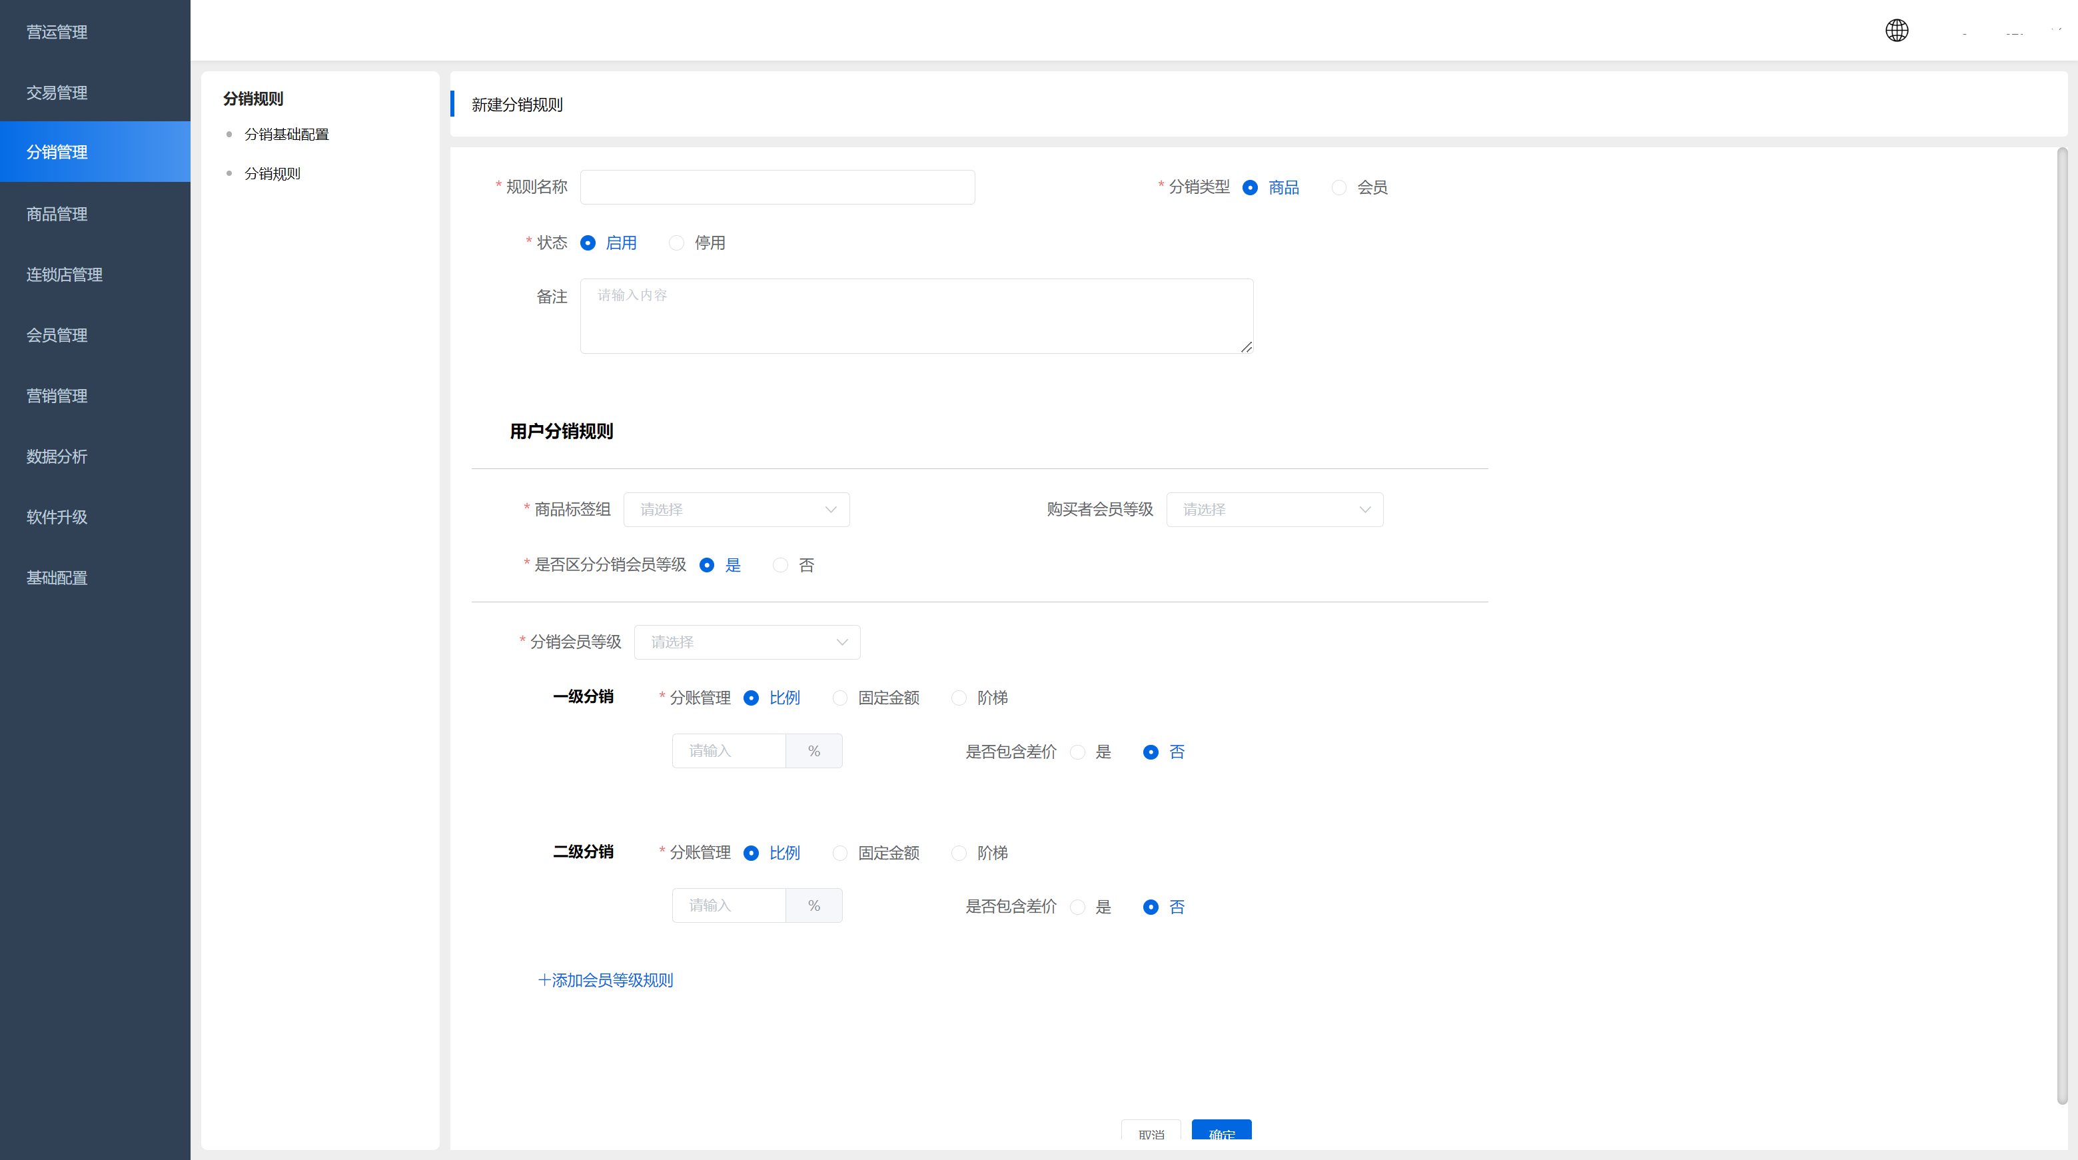
Task: Open 营运管理 in the sidebar
Action: 95,31
